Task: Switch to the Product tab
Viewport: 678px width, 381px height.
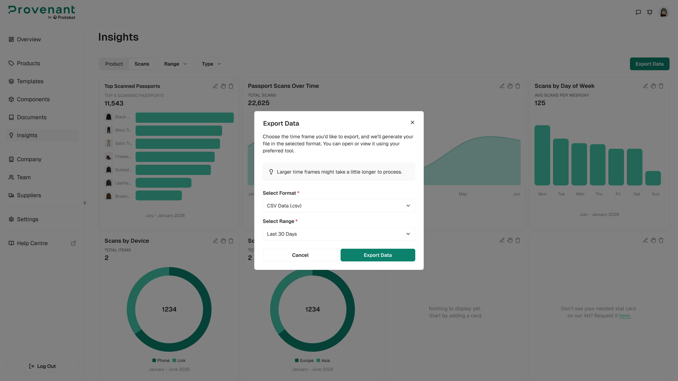Action: point(114,64)
